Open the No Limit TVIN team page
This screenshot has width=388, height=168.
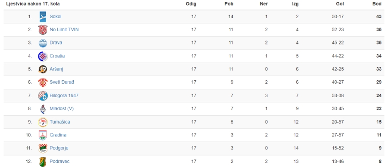point(64,30)
